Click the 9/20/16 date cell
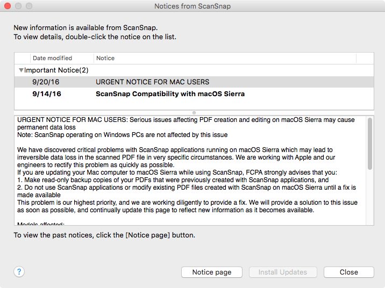Screen dimensions: 385x288 click(x=46, y=82)
